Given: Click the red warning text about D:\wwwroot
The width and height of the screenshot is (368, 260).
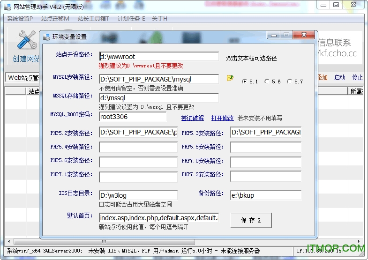Looking at the screenshot, I should 141,66.
